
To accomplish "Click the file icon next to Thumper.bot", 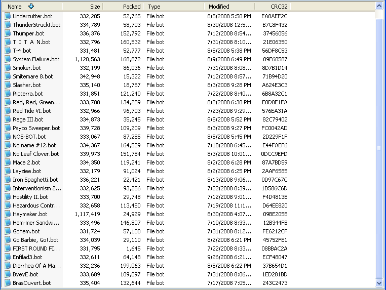I will point(8,33).
